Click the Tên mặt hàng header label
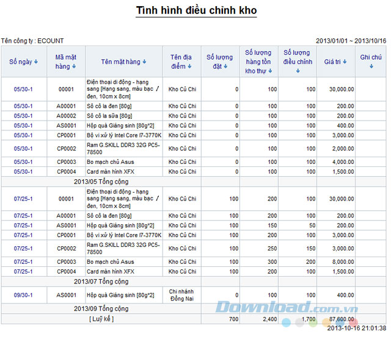This screenshot has height=337, width=391. click(121, 62)
